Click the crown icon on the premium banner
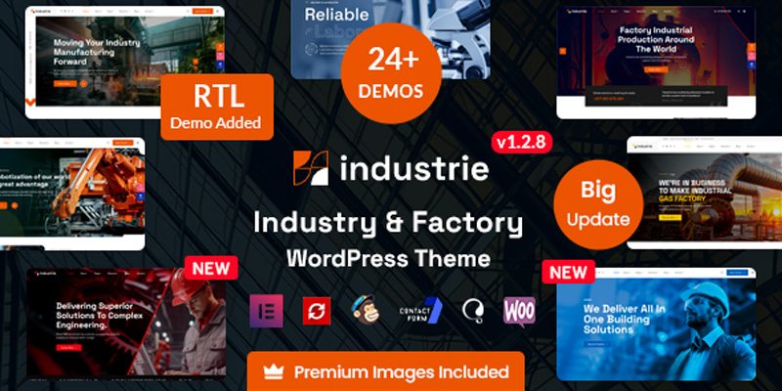The height and width of the screenshot is (391, 782). (x=274, y=371)
